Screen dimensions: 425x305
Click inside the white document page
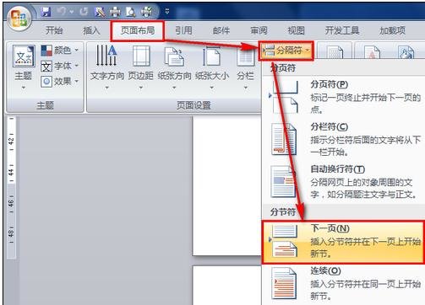tap(227, 185)
